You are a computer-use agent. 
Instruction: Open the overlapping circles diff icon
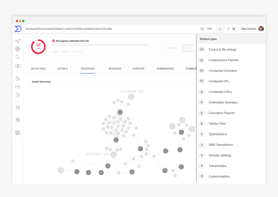18,66
